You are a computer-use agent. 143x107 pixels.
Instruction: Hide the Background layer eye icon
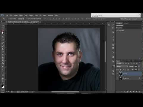coord(117,78)
